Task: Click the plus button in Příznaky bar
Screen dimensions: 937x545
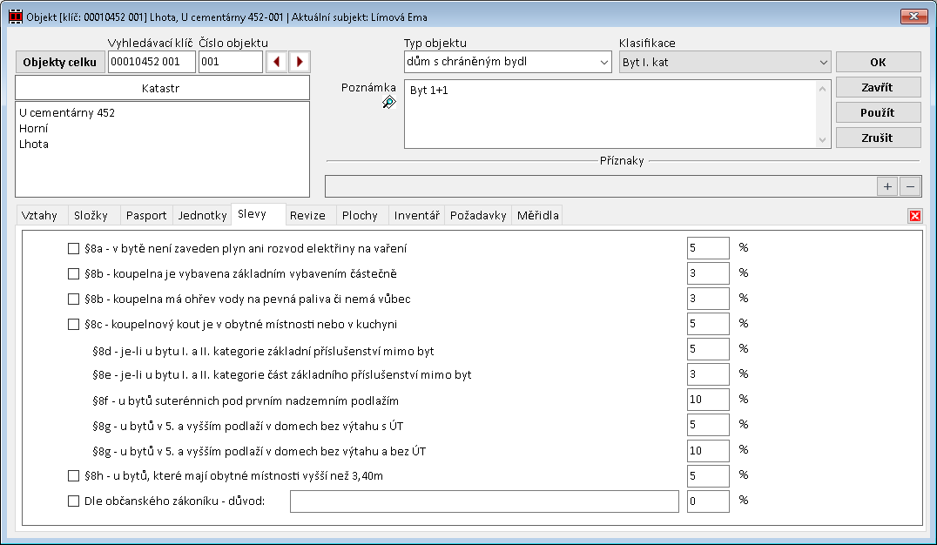Action: pos(887,186)
